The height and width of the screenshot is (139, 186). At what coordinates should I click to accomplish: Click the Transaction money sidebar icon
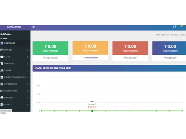click(x=2, y=91)
